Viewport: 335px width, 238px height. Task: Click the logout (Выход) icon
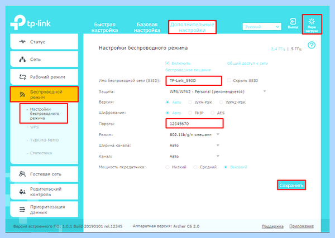pyautogui.click(x=293, y=22)
